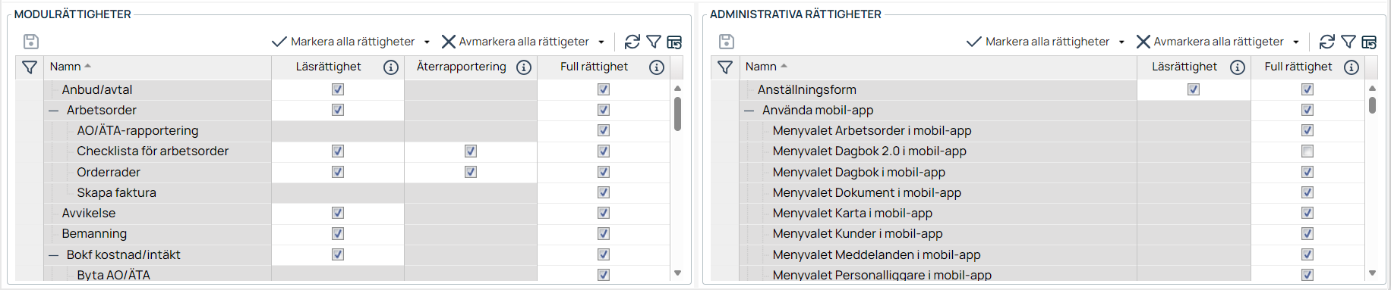Viewport: 1391px width, 290px height.
Task: Collapse the Arbetsorder tree node
Action: click(54, 111)
